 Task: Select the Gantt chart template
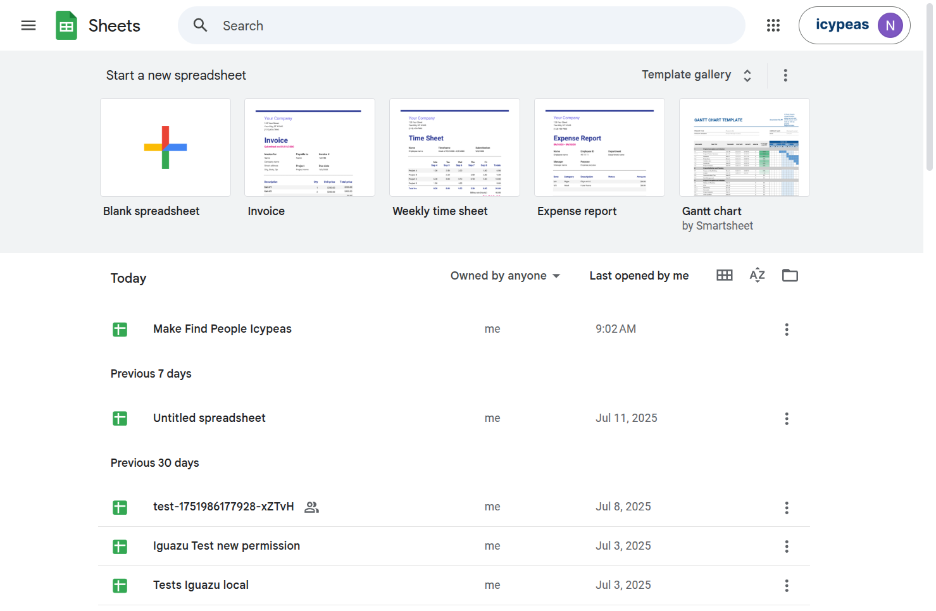(x=744, y=147)
